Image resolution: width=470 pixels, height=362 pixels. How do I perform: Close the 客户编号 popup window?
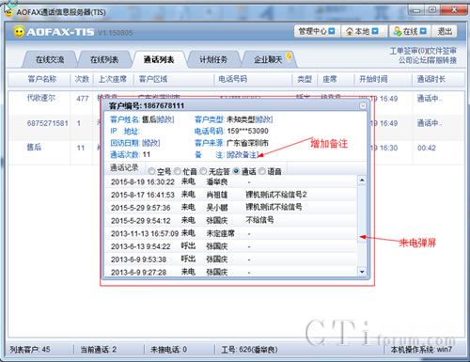point(363,105)
